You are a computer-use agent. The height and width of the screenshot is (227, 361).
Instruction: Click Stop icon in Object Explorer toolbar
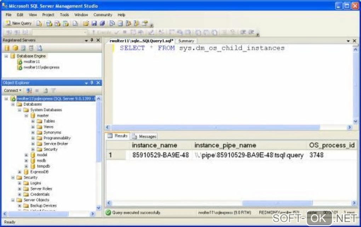(37, 90)
